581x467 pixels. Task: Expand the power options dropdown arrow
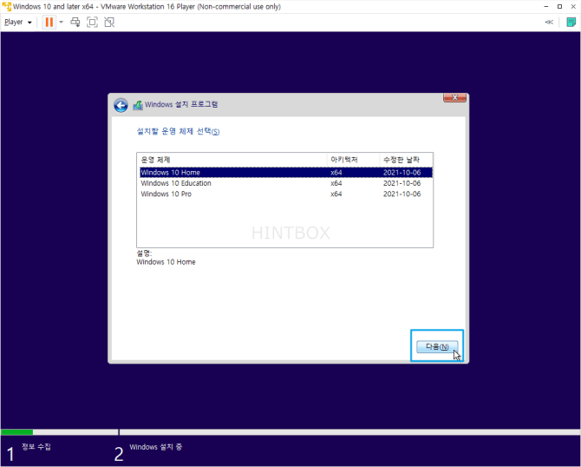pos(62,23)
